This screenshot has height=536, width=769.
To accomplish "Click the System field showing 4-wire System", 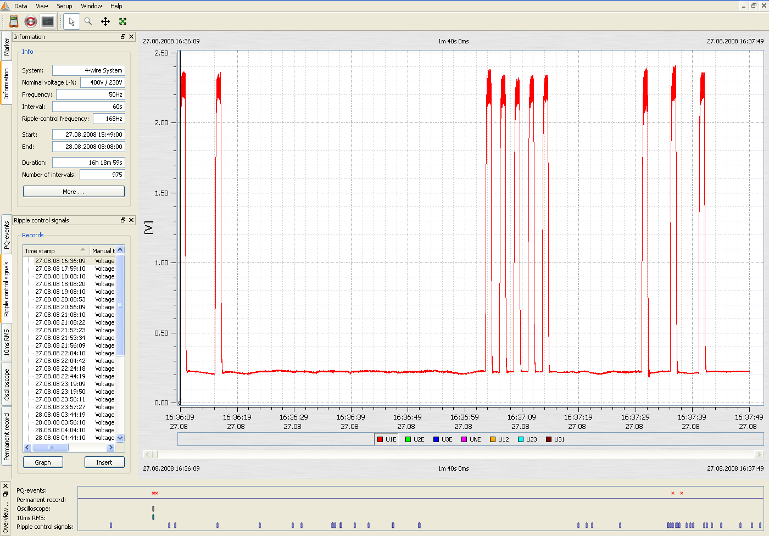I will (x=88, y=70).
